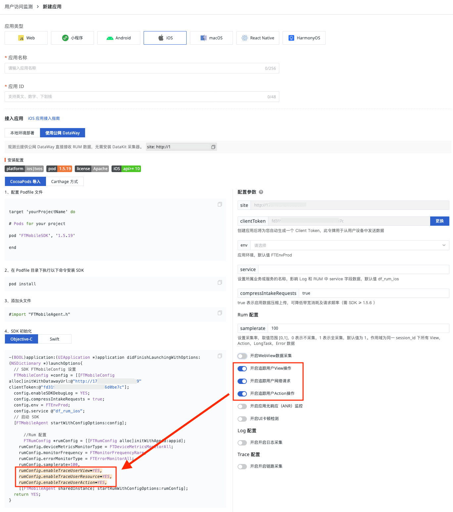The height and width of the screenshot is (512, 453).
Task: Click the help icon beside 配置参数
Action: click(x=261, y=192)
